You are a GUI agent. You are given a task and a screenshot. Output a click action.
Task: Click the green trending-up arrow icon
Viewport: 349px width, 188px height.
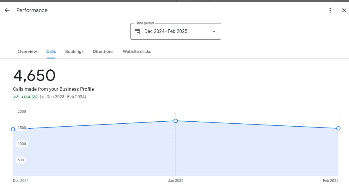click(x=16, y=97)
